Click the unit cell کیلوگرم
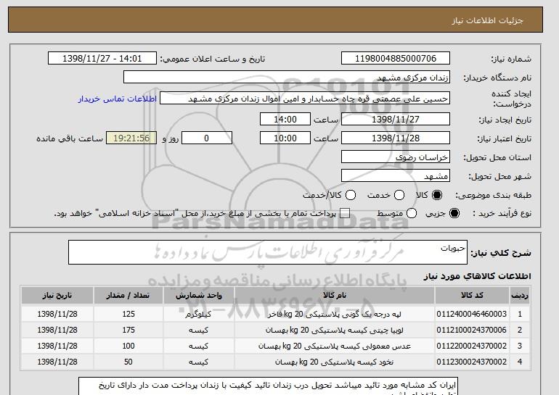This screenshot has width=559, height=395. (198, 315)
